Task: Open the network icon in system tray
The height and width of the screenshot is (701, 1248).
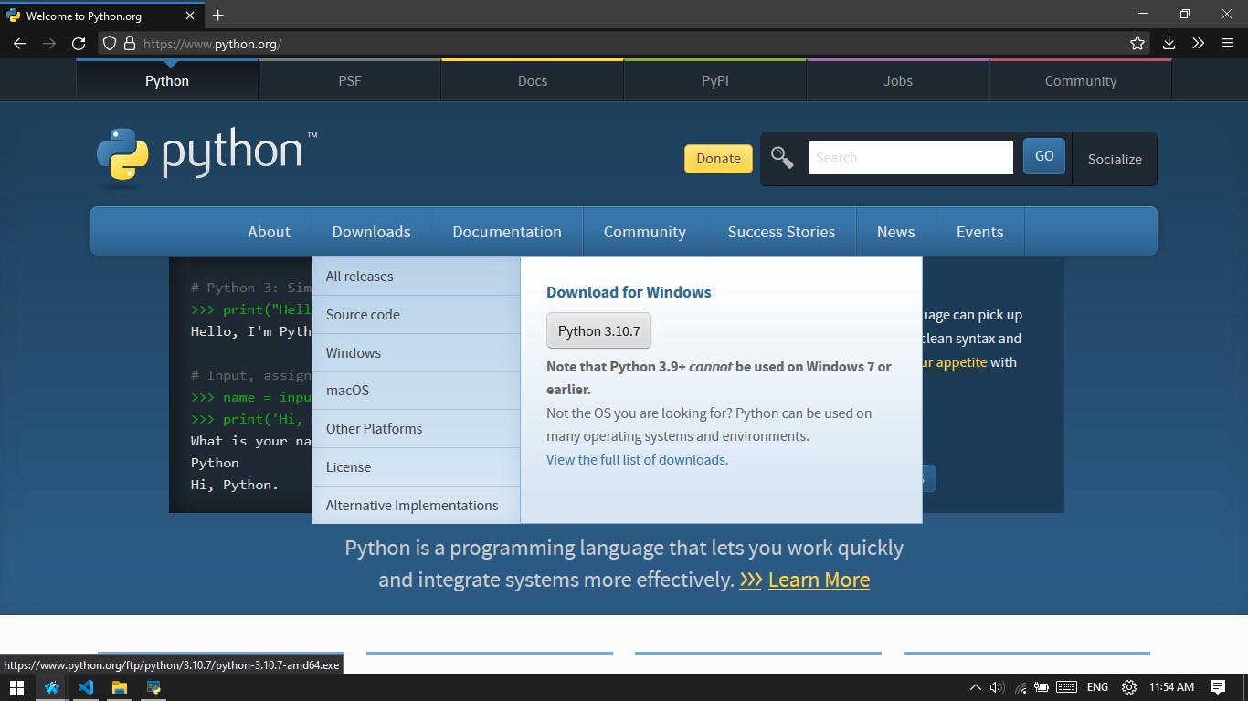Action: pyautogui.click(x=1021, y=687)
